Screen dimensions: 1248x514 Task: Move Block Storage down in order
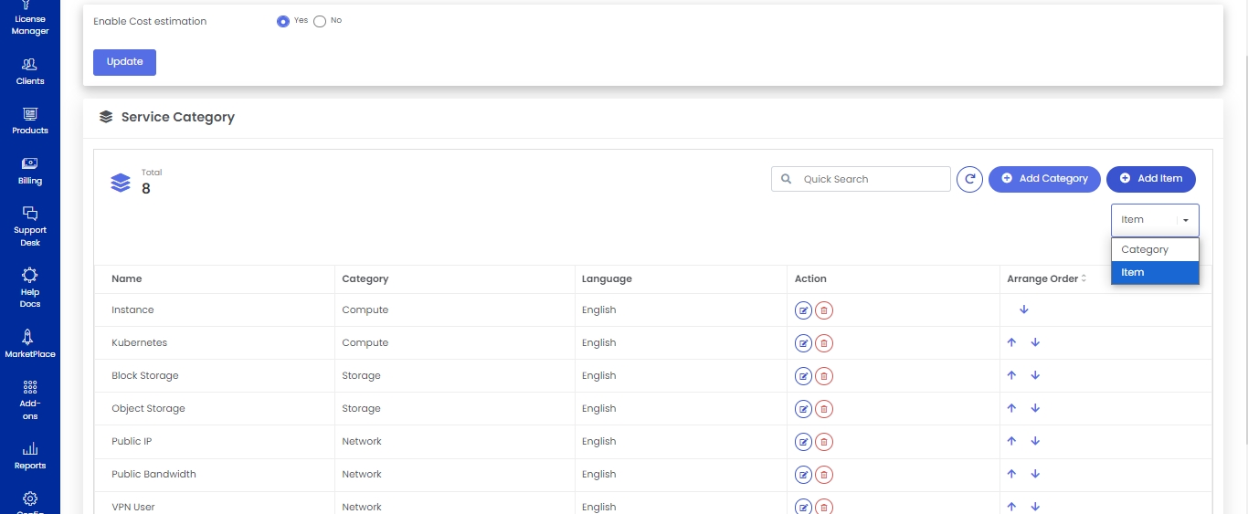point(1035,375)
